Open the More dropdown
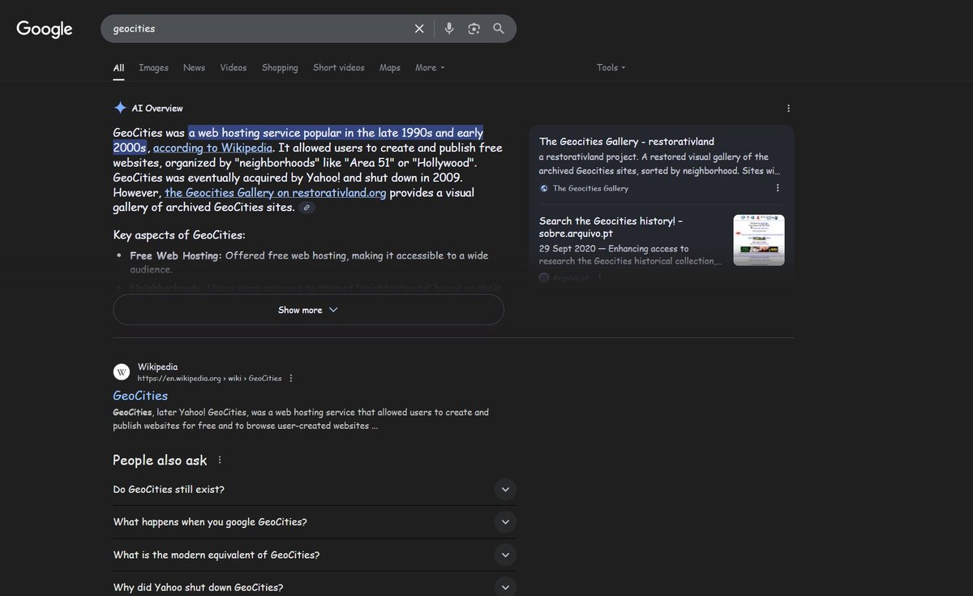This screenshot has width=973, height=596. 430,68
